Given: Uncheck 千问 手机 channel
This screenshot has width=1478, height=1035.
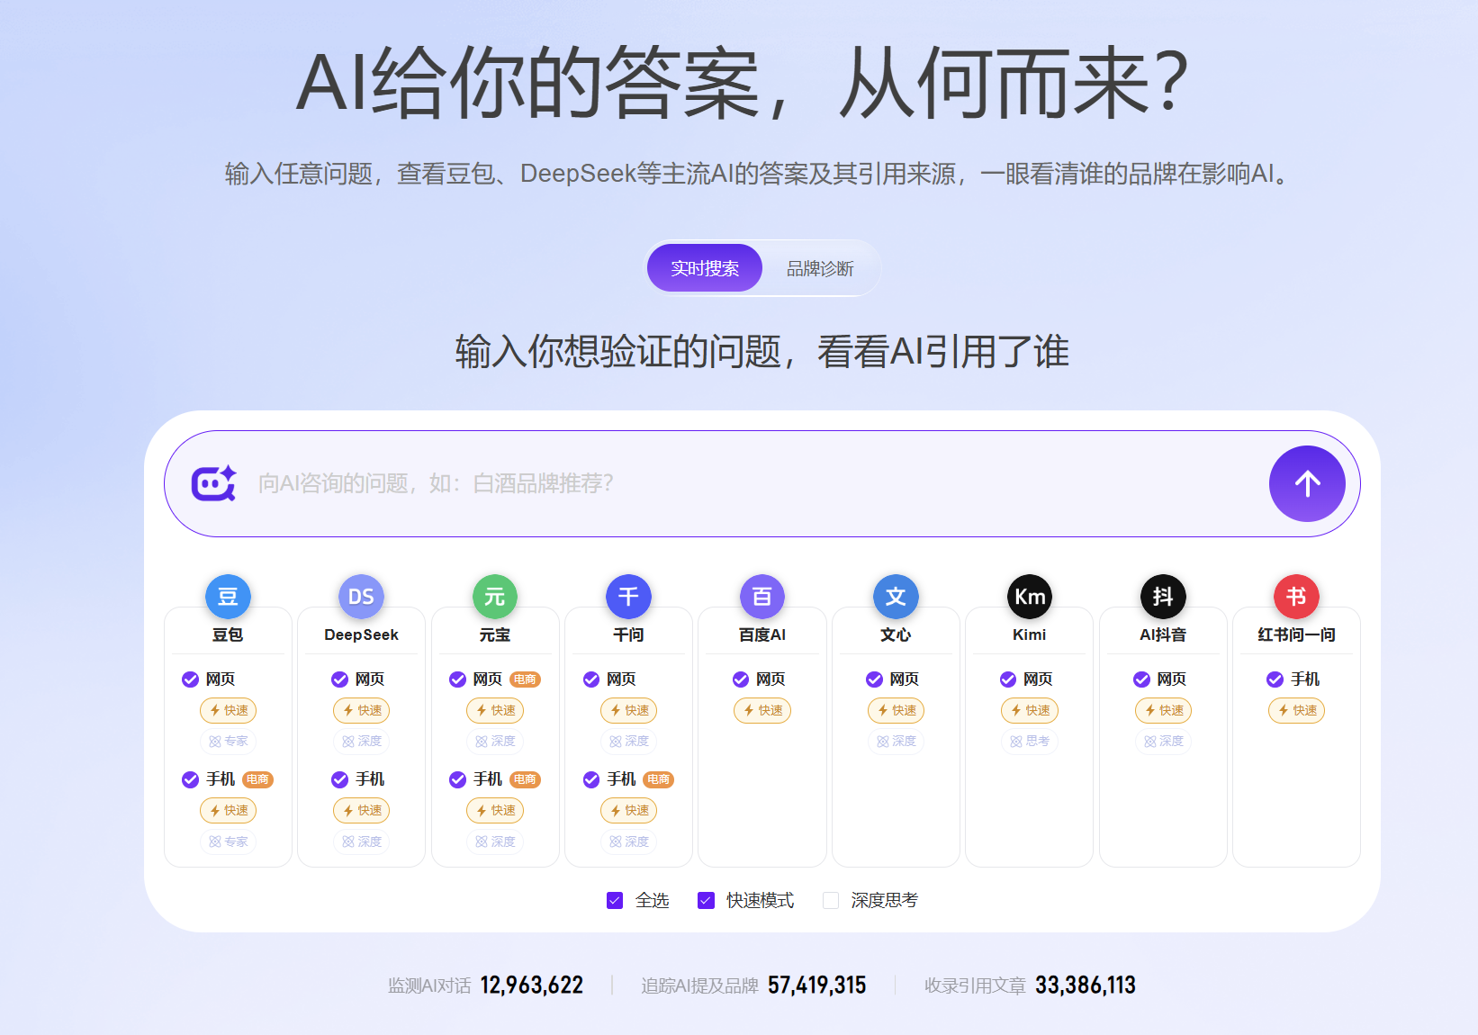Looking at the screenshot, I should pyautogui.click(x=591, y=779).
